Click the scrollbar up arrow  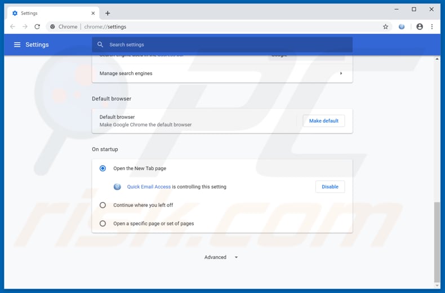tap(437, 59)
